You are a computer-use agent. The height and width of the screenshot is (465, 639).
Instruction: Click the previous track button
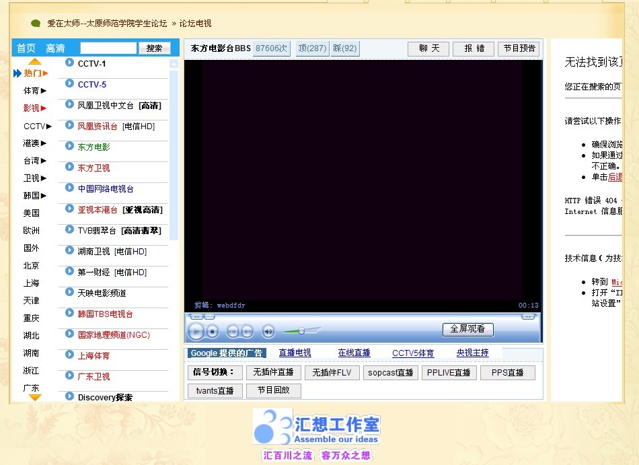tap(233, 332)
